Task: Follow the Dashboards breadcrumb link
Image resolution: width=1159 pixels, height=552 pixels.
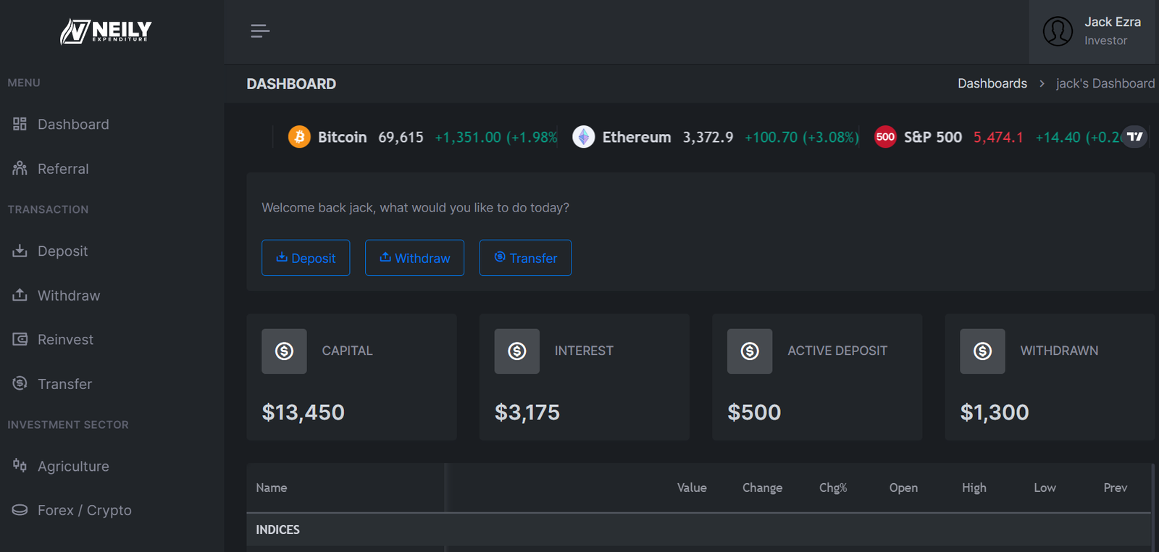Action: pyautogui.click(x=992, y=83)
